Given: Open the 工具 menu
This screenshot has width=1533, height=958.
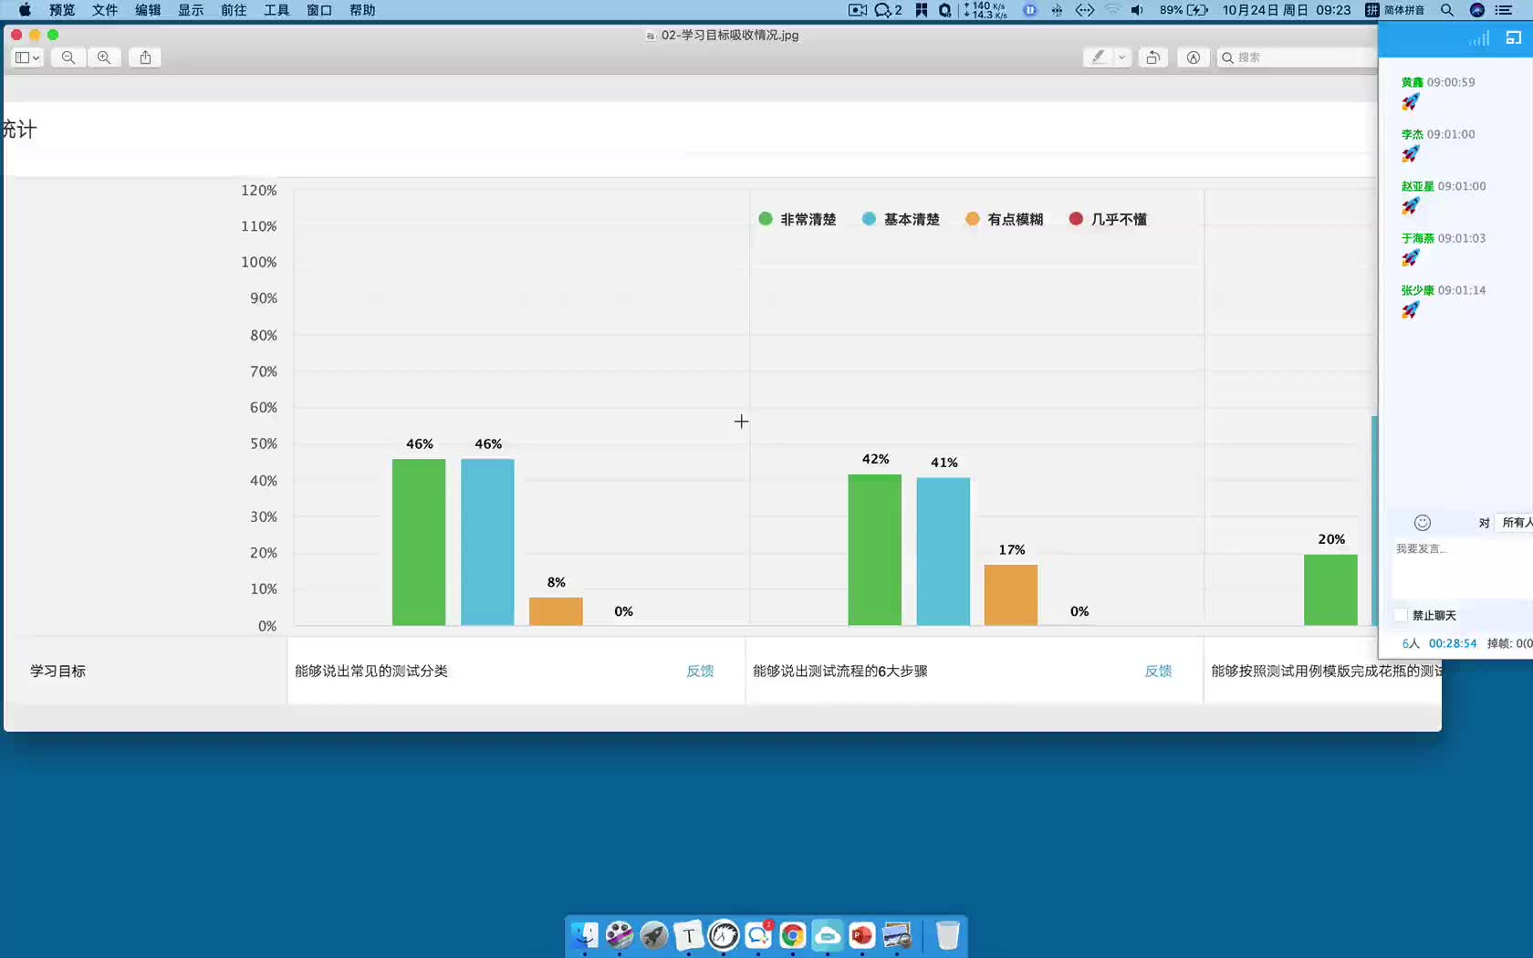Looking at the screenshot, I should point(276,10).
